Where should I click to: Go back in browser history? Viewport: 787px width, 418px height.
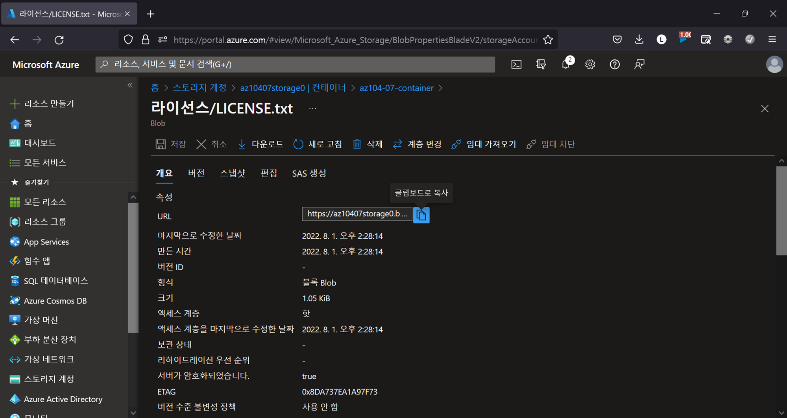click(x=15, y=40)
